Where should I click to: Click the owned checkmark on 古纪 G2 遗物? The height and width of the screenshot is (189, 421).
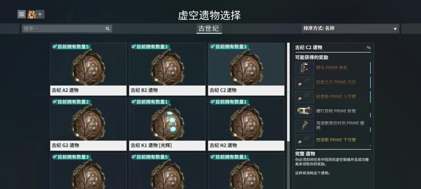pyautogui.click(x=55, y=102)
